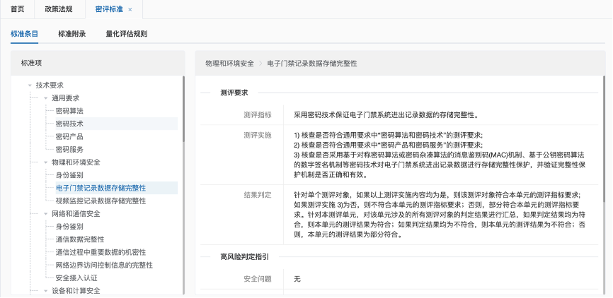This screenshot has width=613, height=298.
Task: Open 密码产品 tree item
Action: coord(69,136)
